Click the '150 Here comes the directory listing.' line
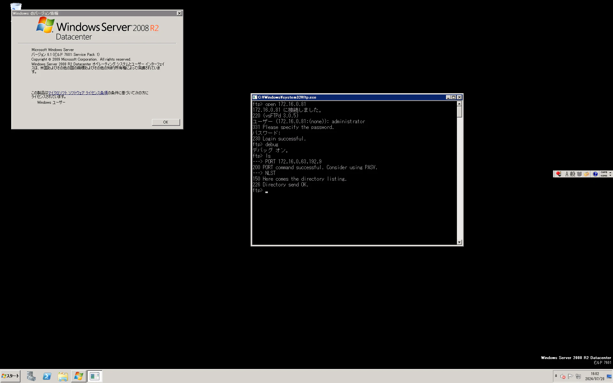 (x=299, y=179)
